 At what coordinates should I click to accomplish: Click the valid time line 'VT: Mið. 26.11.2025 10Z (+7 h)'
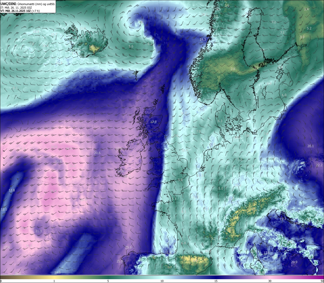coord(20,11)
